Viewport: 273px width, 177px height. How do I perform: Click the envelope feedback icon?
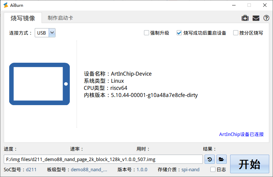tap(256, 18)
